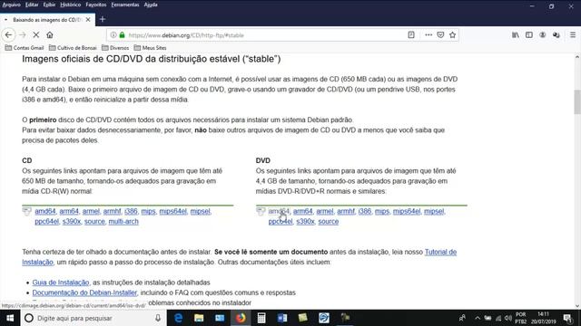Open the Firefox hamburger menu
The height and width of the screenshot is (326, 581).
[573, 35]
